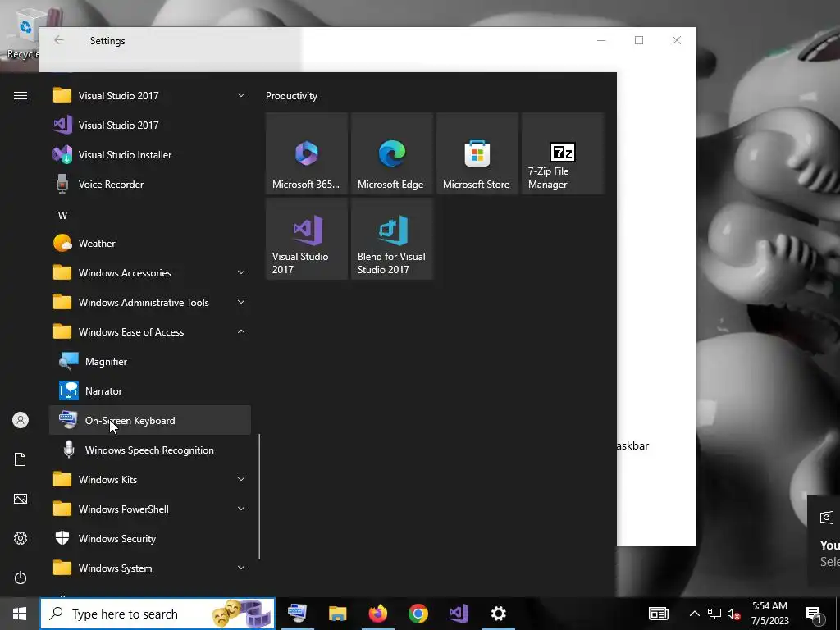This screenshot has width=840, height=630.
Task: Click the Start menu app list scrollbar
Action: tap(259, 496)
